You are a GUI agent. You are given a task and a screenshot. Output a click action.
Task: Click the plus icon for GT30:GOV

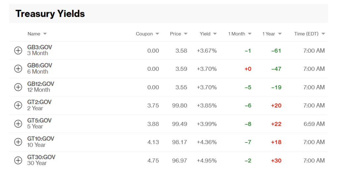coord(18,160)
